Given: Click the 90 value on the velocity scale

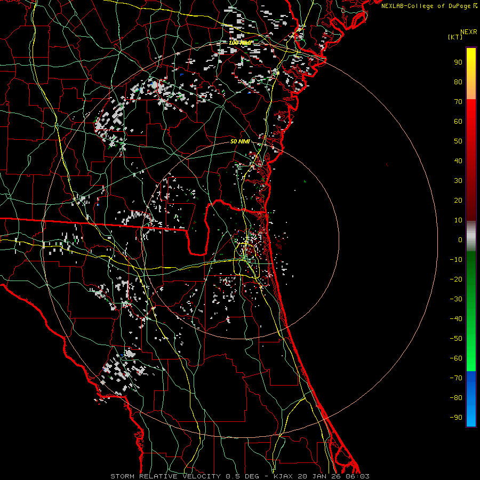Looking at the screenshot, I should [458, 62].
